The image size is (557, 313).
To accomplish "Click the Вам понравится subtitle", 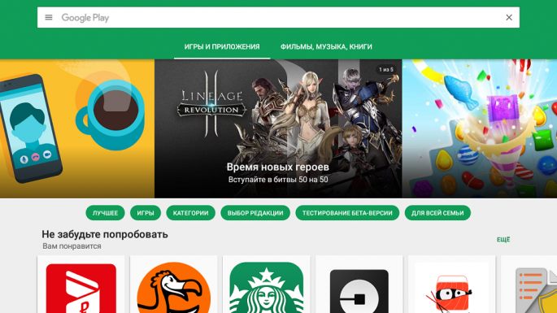I will (x=72, y=246).
